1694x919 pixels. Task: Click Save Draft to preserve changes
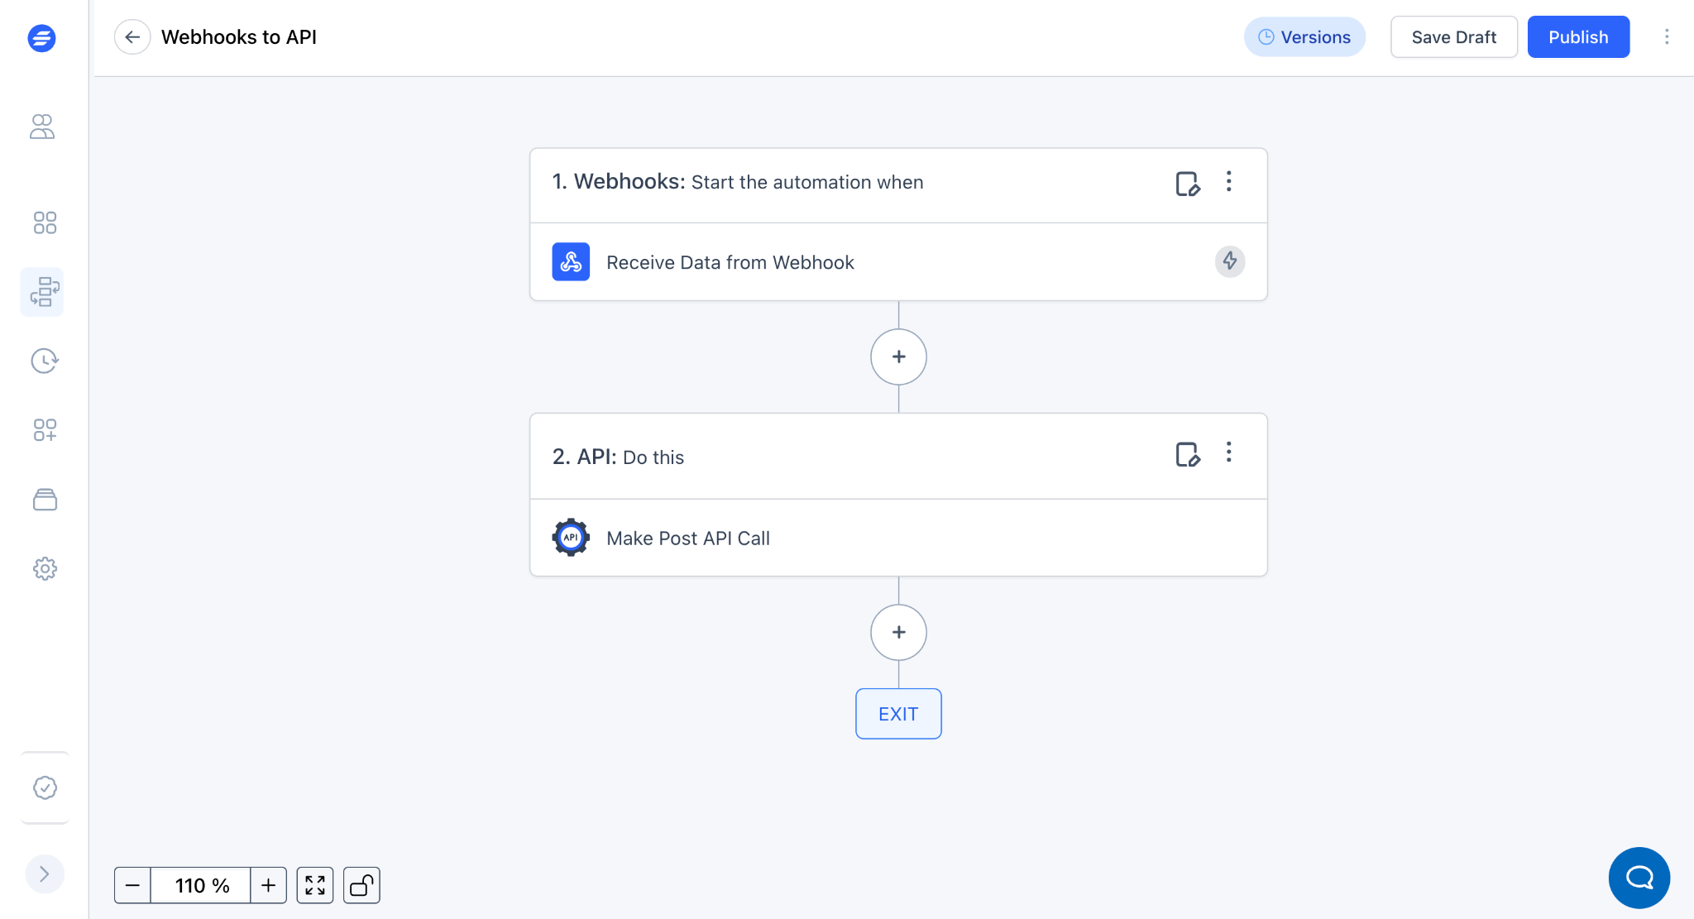click(1454, 37)
